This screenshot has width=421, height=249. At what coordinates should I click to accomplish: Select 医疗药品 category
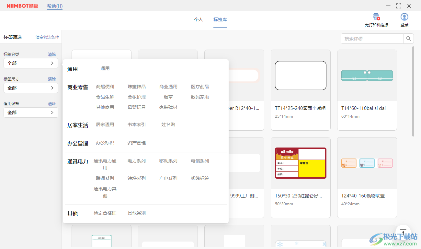point(200,87)
